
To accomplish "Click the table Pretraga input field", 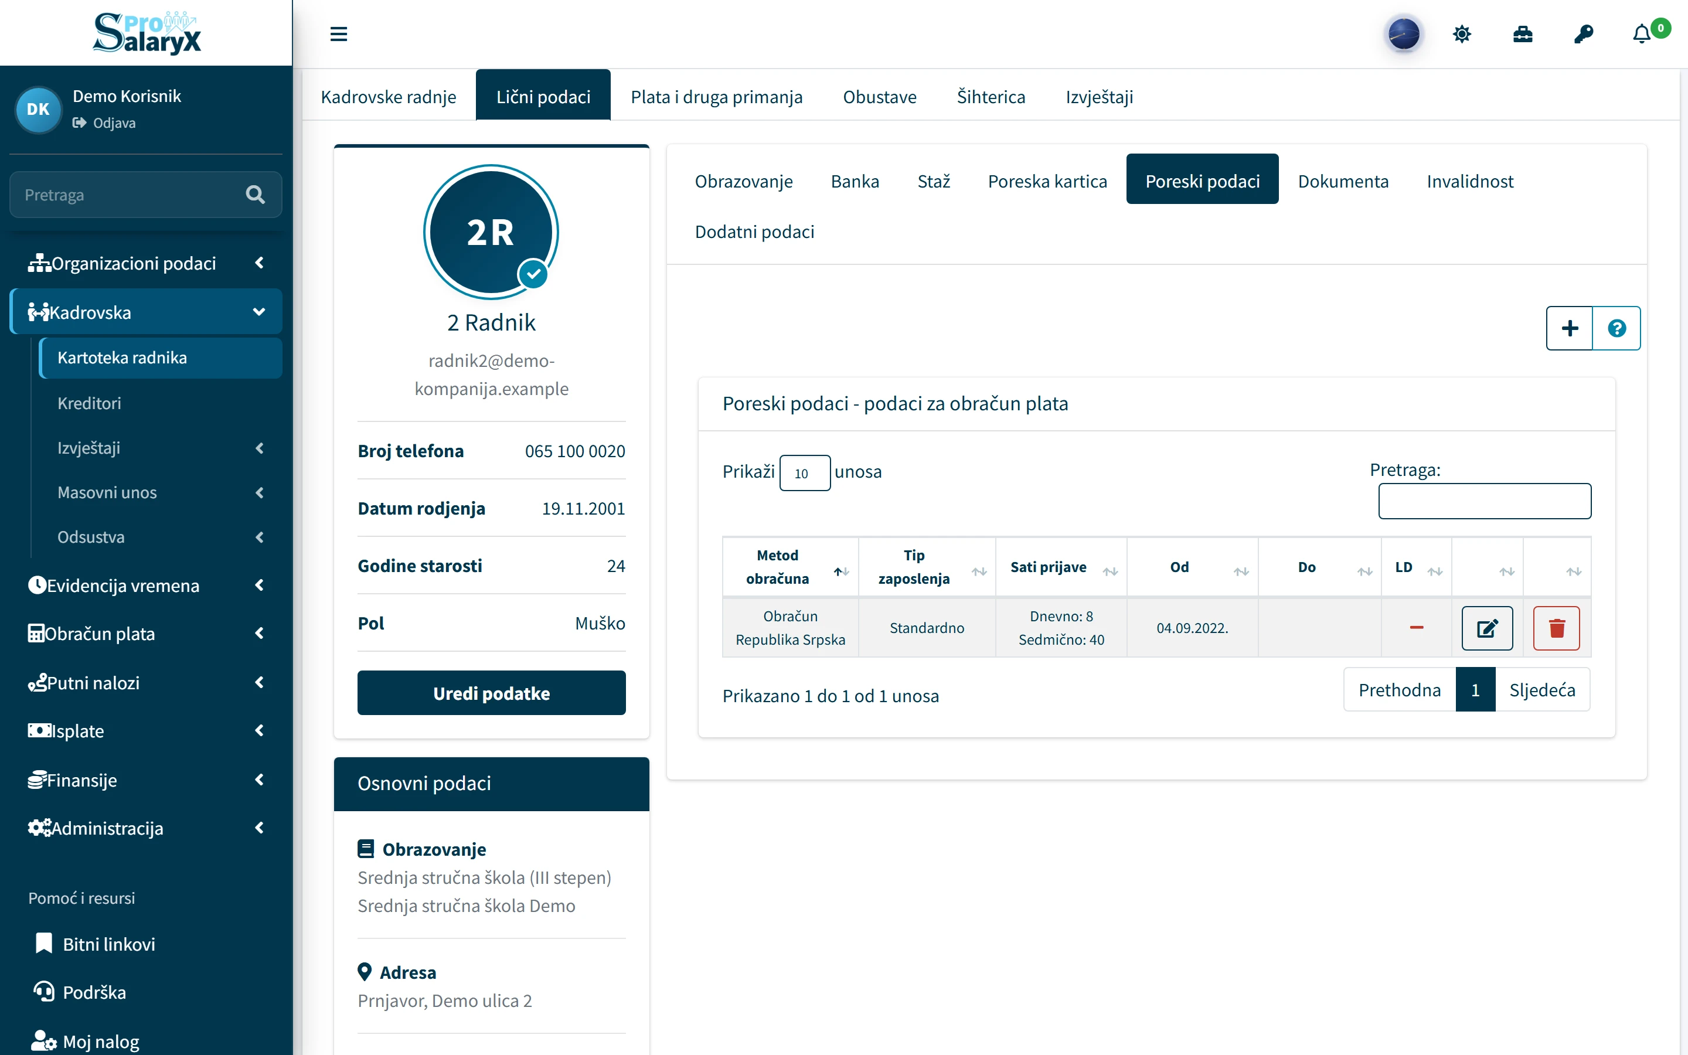I will [x=1484, y=501].
